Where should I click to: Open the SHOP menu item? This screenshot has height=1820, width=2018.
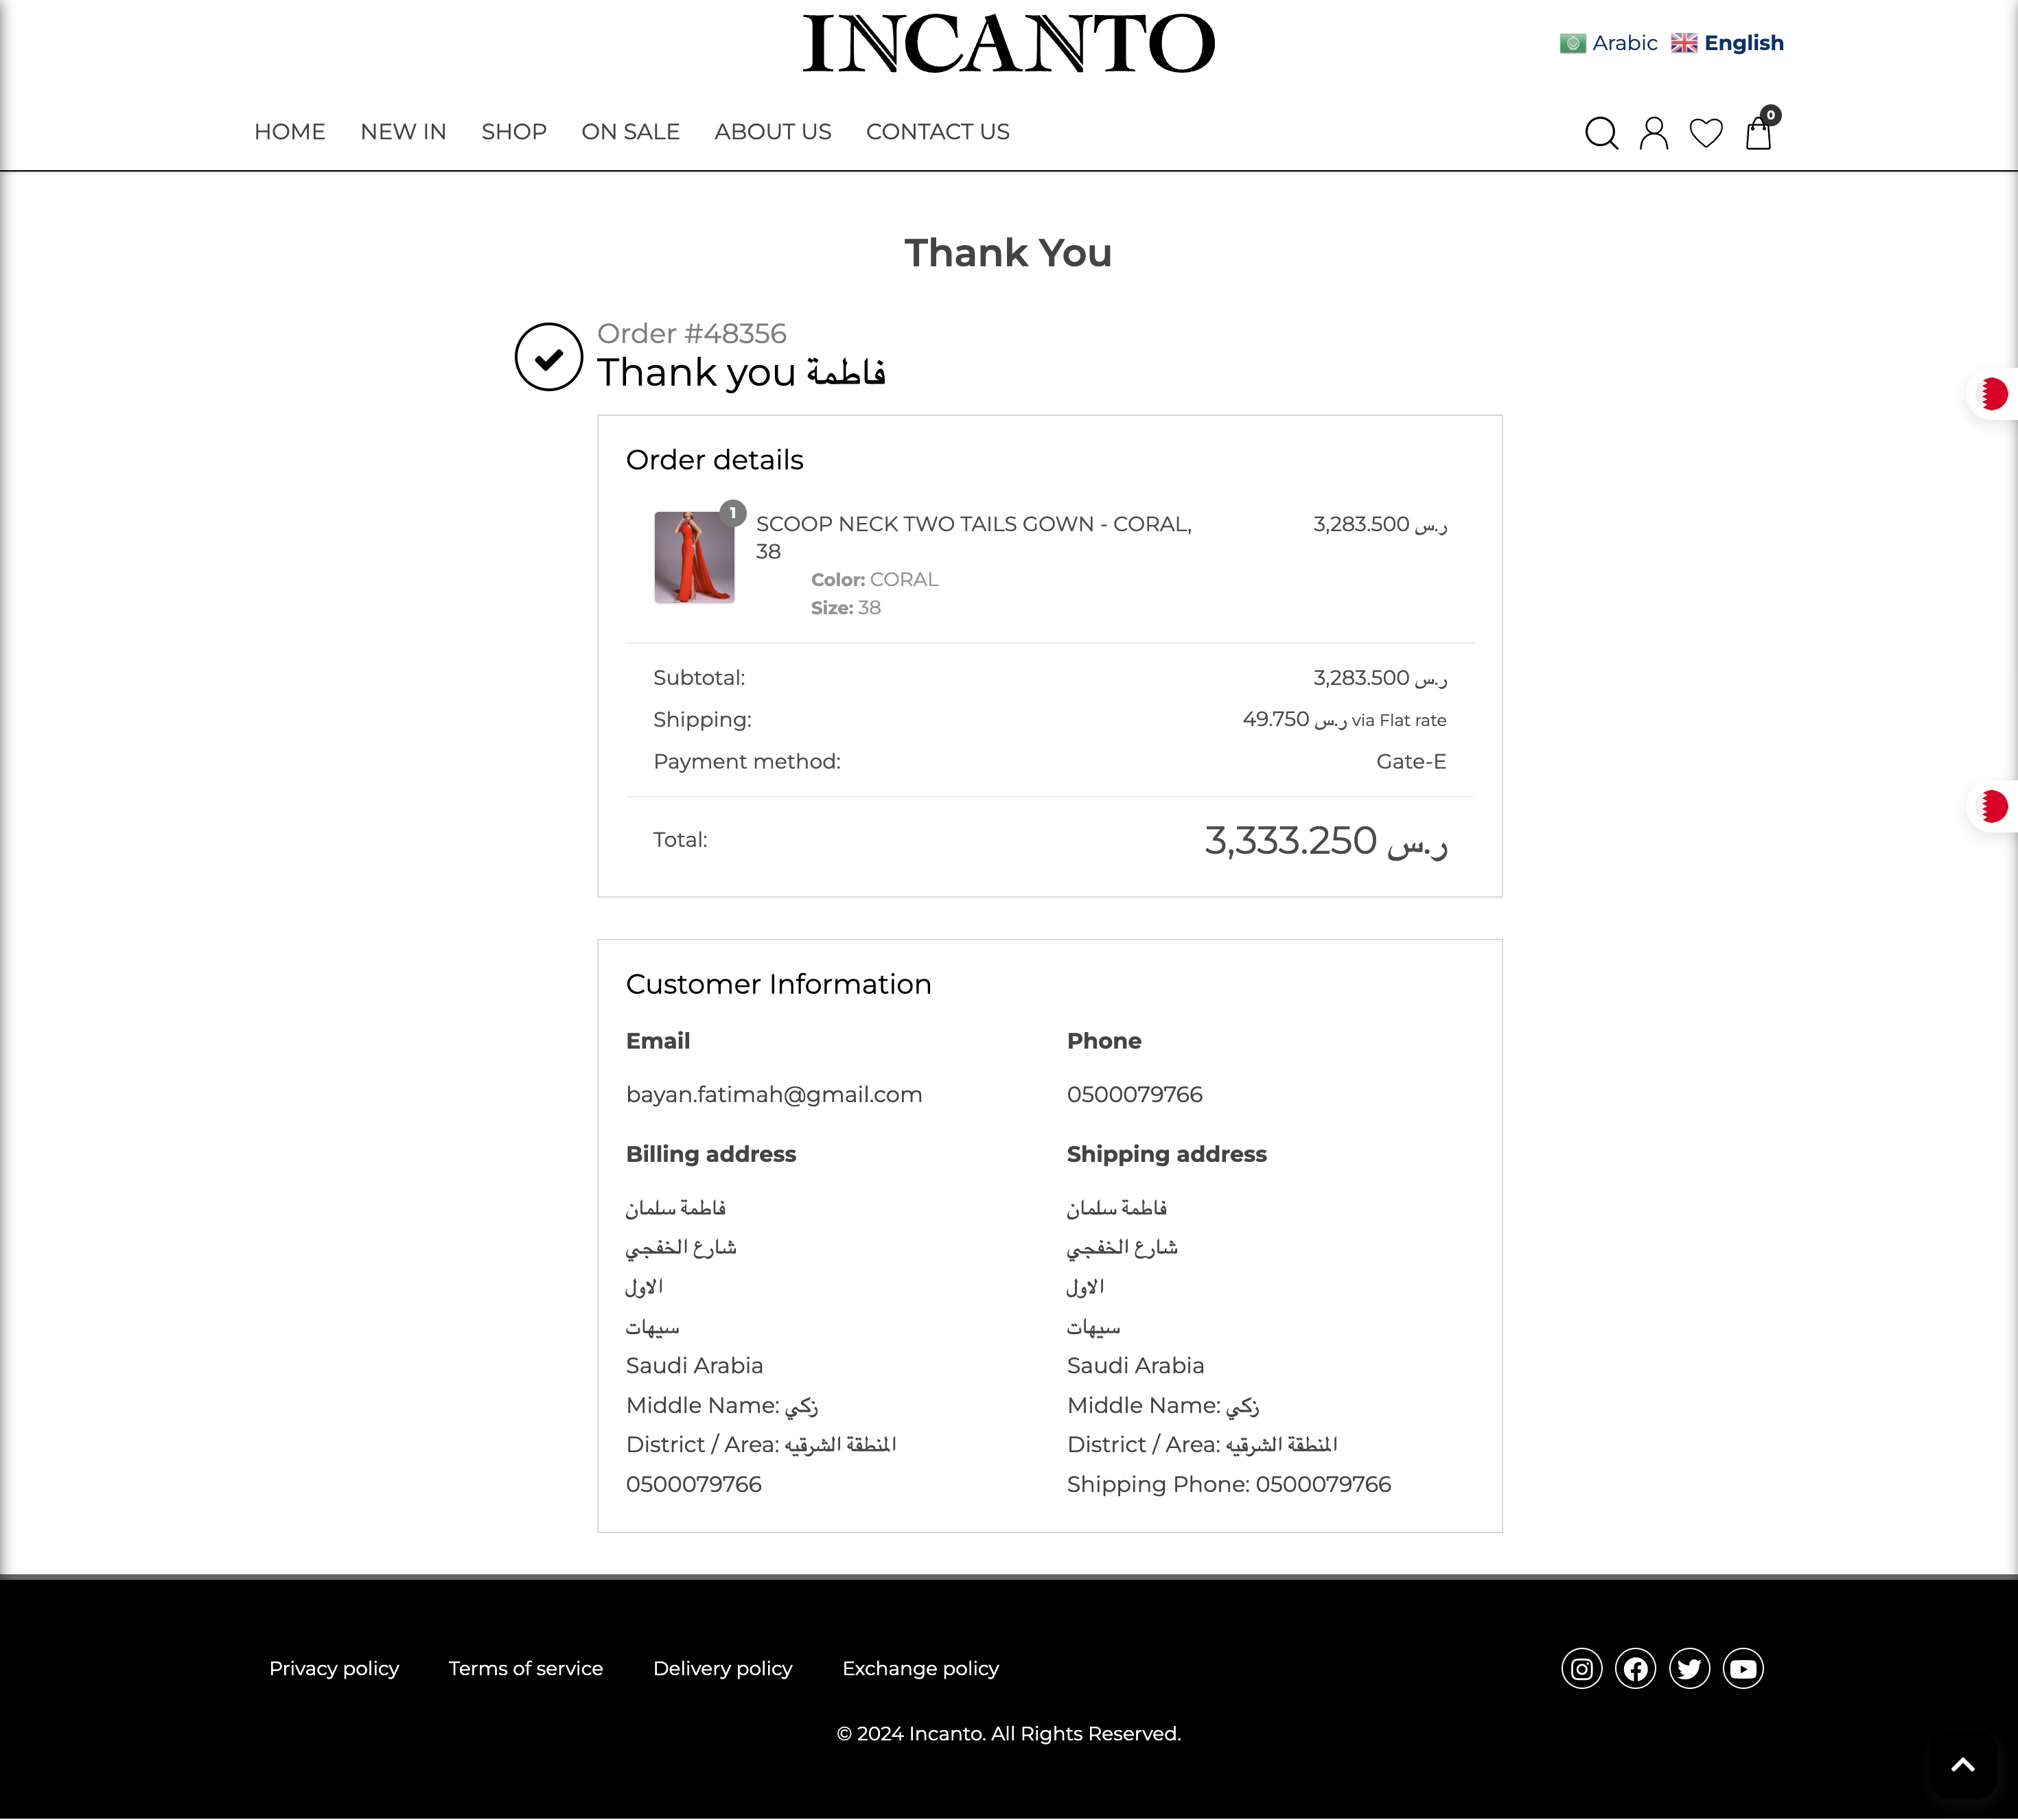click(514, 132)
